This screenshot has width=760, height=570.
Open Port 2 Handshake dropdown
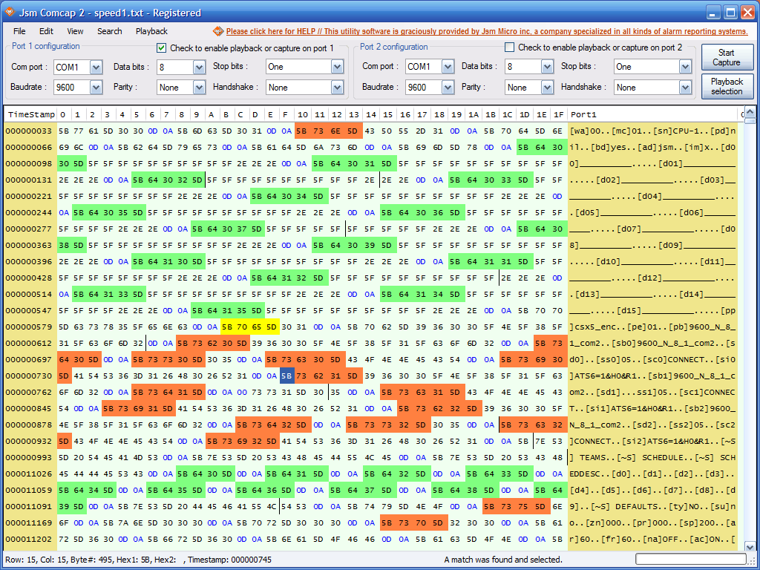pos(685,88)
